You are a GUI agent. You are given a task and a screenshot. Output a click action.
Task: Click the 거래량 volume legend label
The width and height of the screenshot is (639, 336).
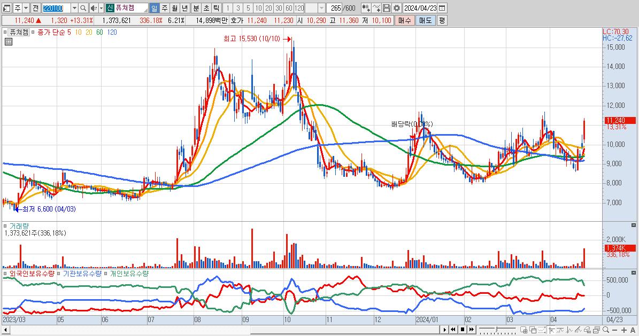coord(19,225)
